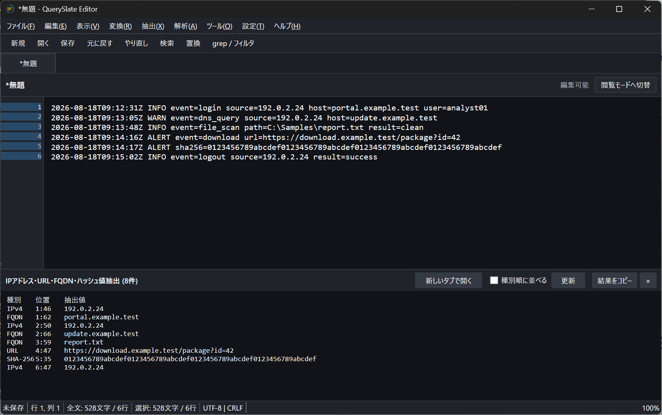Open the 編集(E) menu

pos(56,26)
